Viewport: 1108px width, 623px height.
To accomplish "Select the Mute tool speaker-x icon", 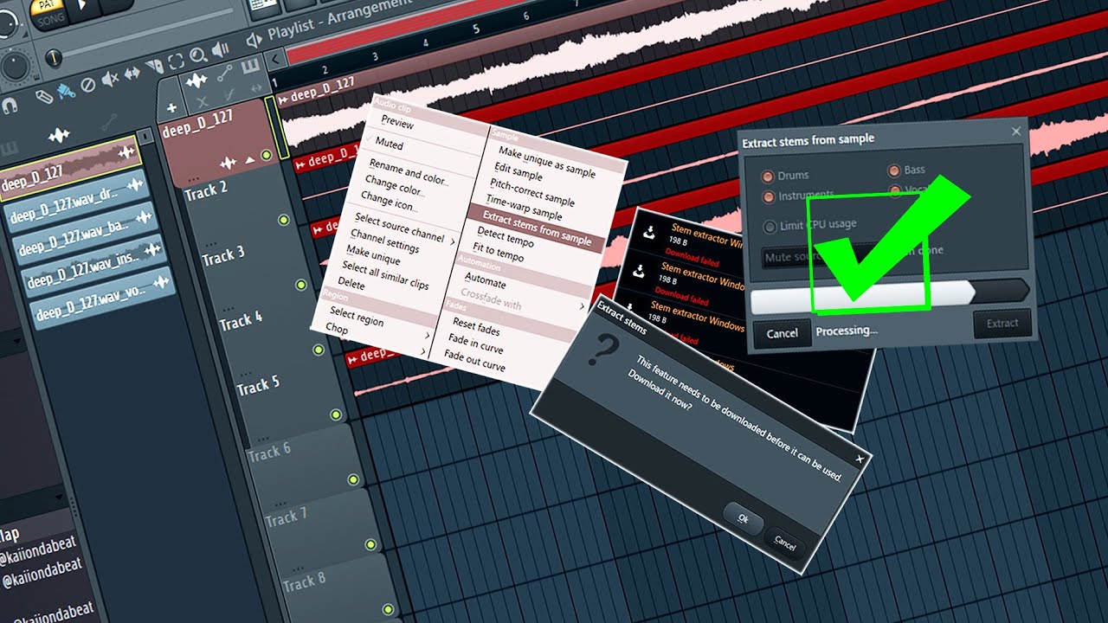I will tap(111, 80).
